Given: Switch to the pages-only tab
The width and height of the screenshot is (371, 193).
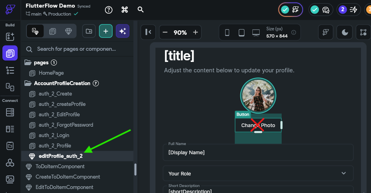Looking at the screenshot, I should tap(52, 31).
